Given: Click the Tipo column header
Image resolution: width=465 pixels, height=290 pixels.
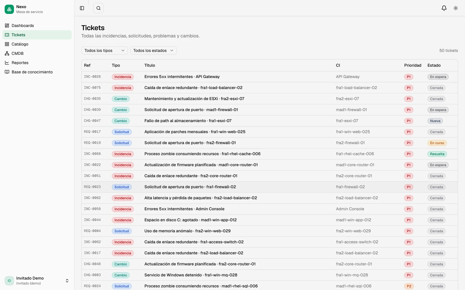Looking at the screenshot, I should (x=116, y=65).
